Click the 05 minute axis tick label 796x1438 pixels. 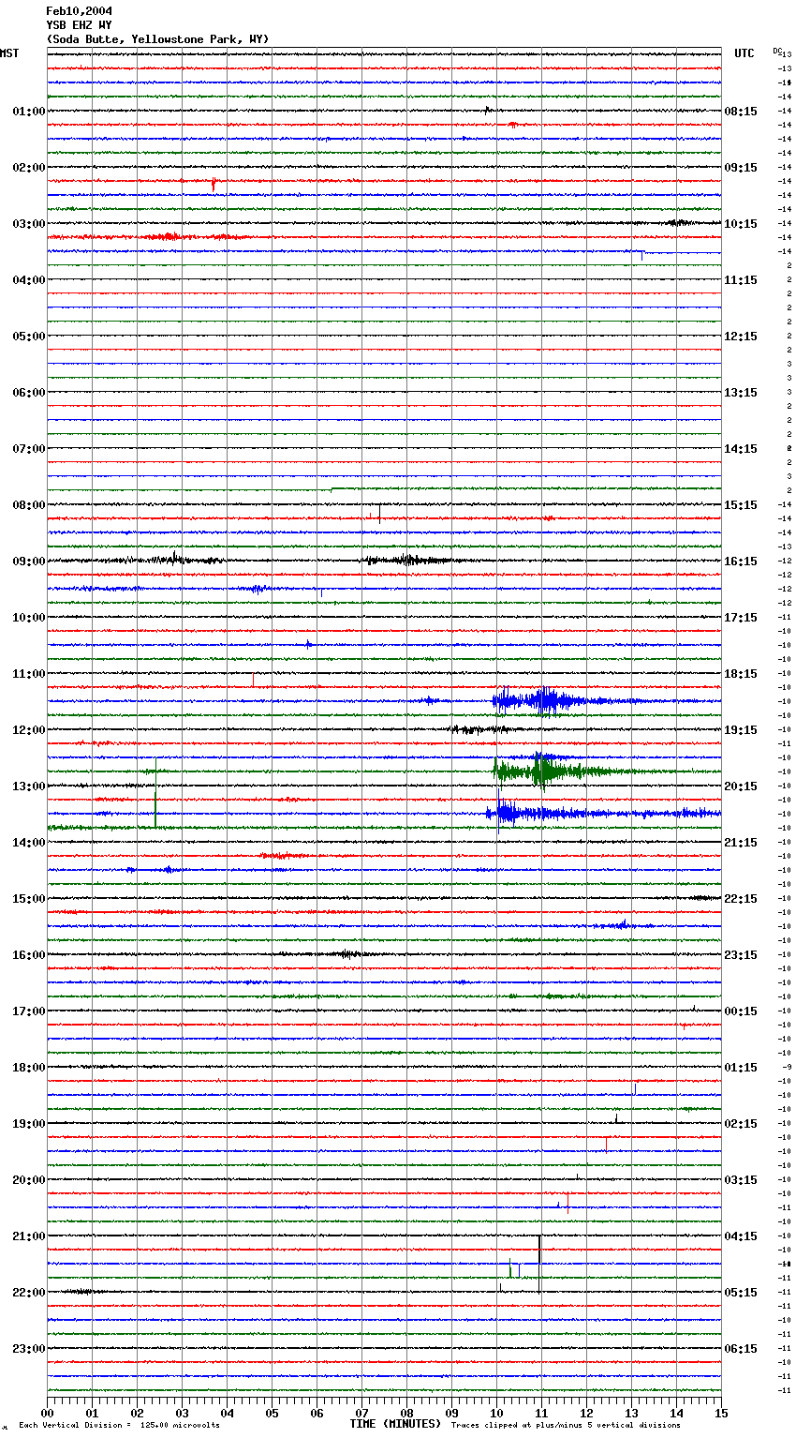tap(272, 1413)
